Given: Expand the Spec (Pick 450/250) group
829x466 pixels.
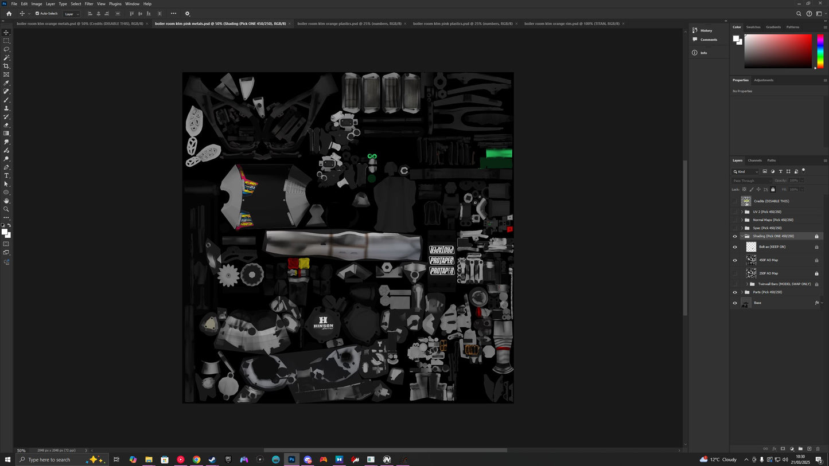Looking at the screenshot, I should (742, 228).
